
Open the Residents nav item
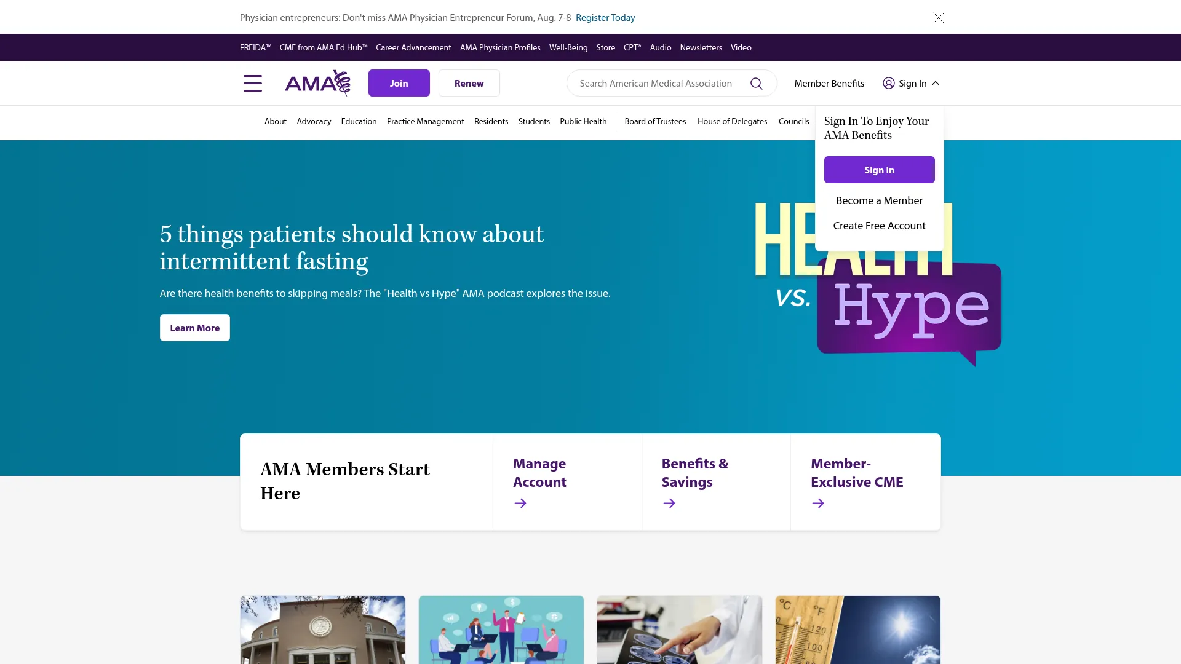pyautogui.click(x=491, y=121)
